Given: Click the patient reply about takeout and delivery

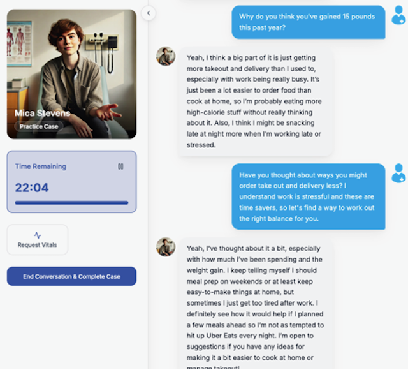Looking at the screenshot, I should tap(256, 101).
